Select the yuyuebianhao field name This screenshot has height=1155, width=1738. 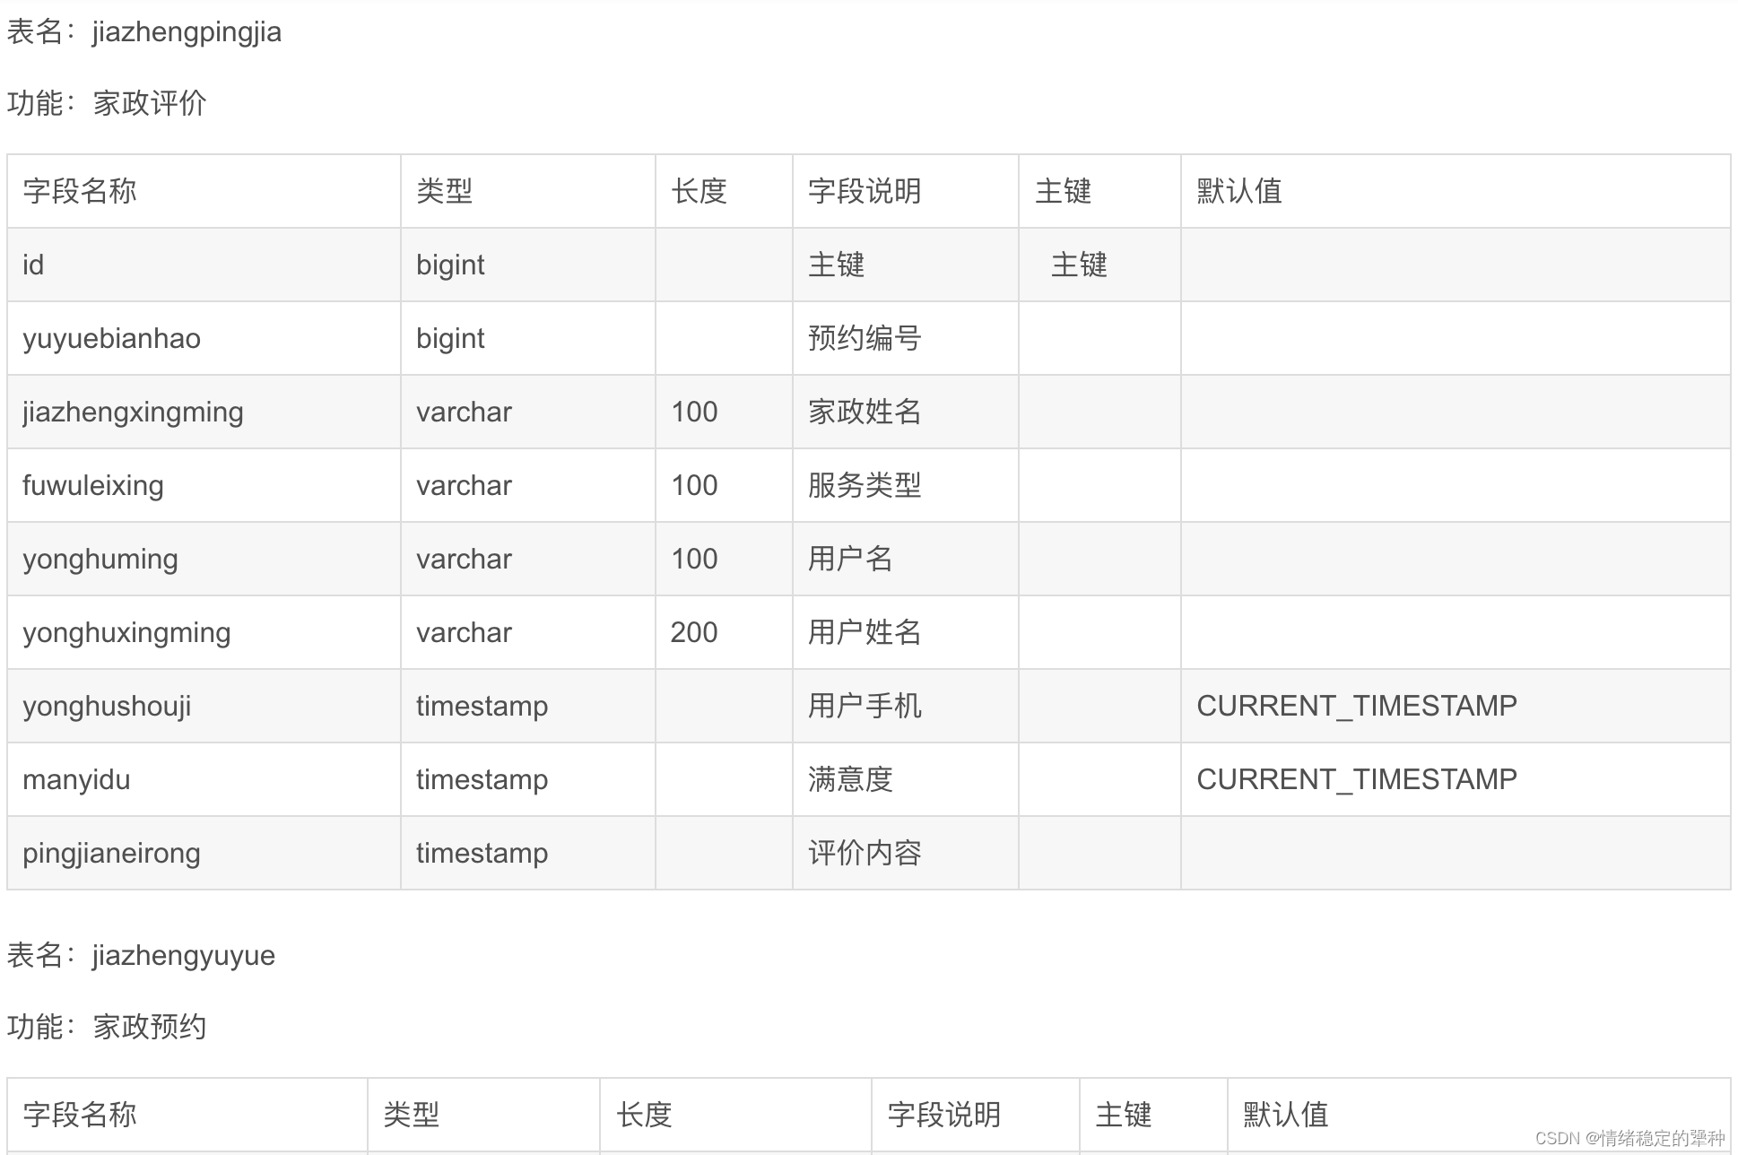[x=111, y=339]
